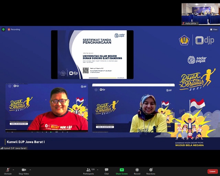The height and width of the screenshot is (176, 220).
Task: Leave the meeting
Action: 212,171
